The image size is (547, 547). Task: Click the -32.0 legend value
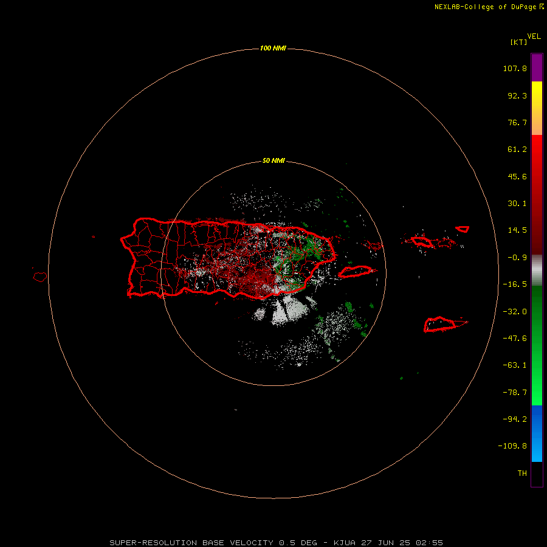pyautogui.click(x=515, y=312)
